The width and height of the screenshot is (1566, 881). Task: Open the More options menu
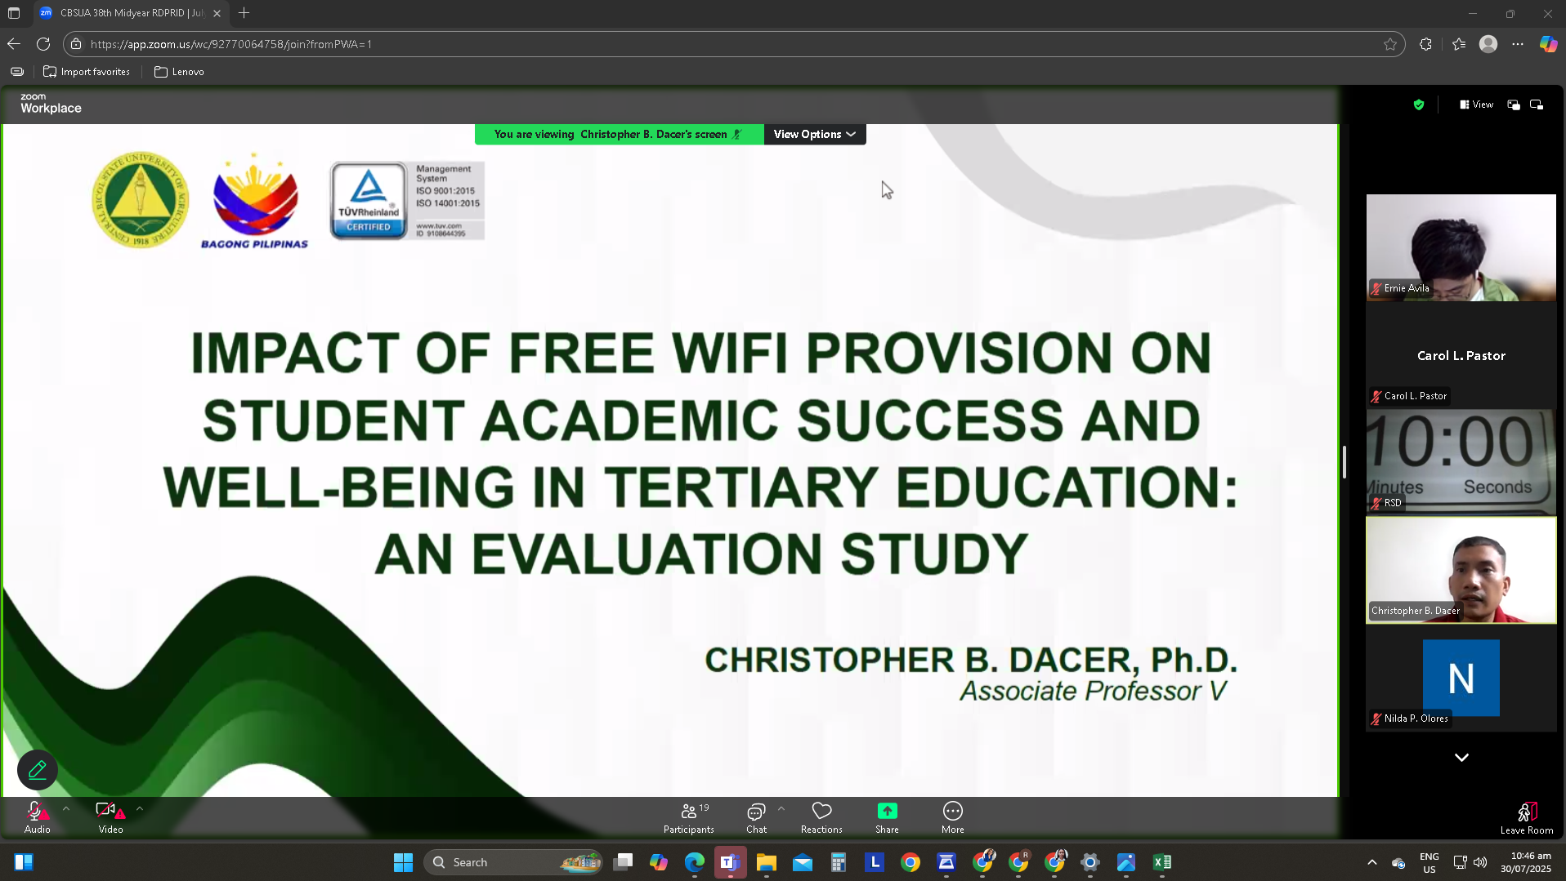click(x=952, y=817)
